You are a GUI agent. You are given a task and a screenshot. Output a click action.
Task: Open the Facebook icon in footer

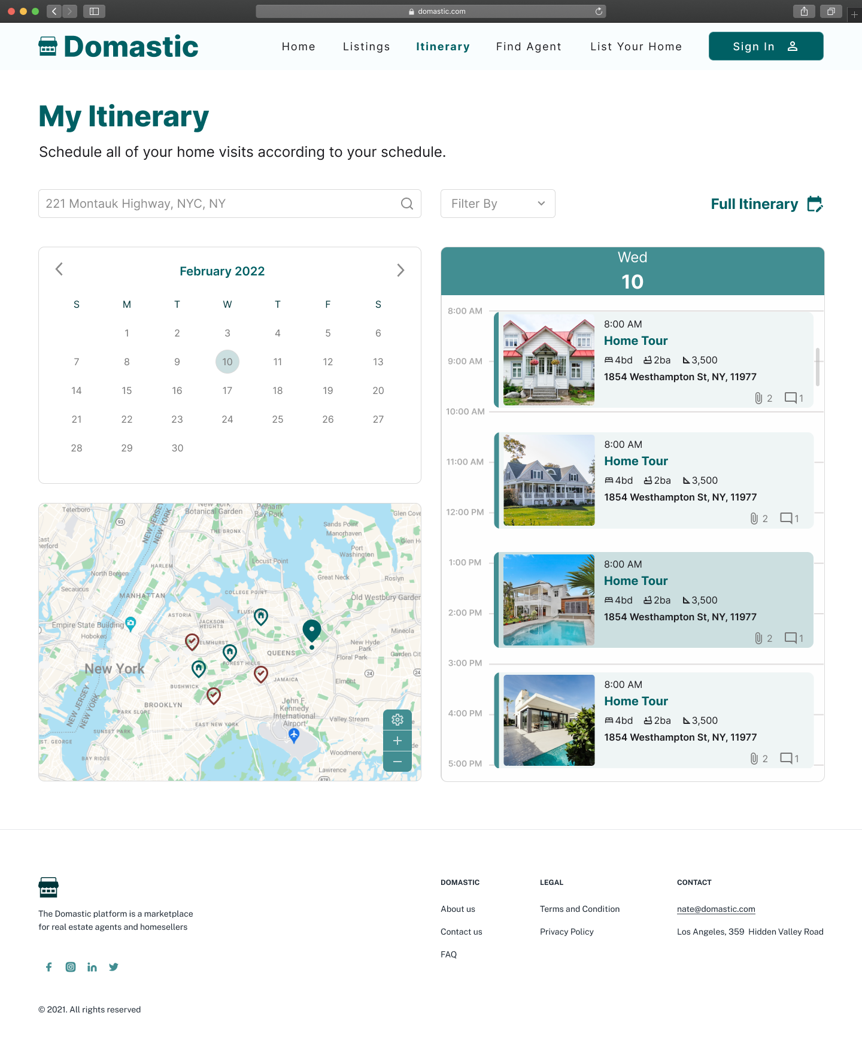coord(49,967)
